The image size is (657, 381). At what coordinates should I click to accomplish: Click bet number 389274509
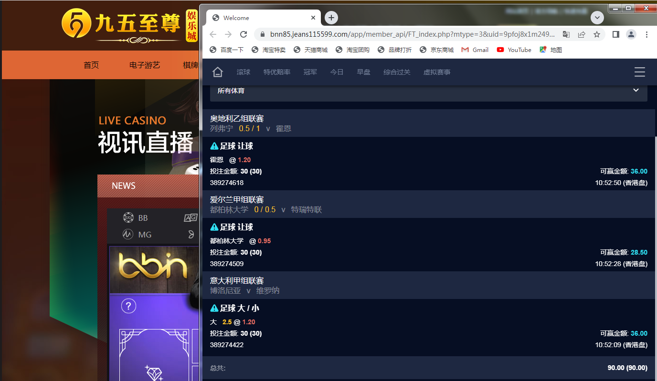227,264
